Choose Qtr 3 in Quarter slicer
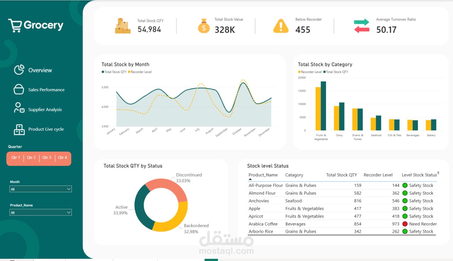Screen dimensions: 453x261 [x=47, y=158]
